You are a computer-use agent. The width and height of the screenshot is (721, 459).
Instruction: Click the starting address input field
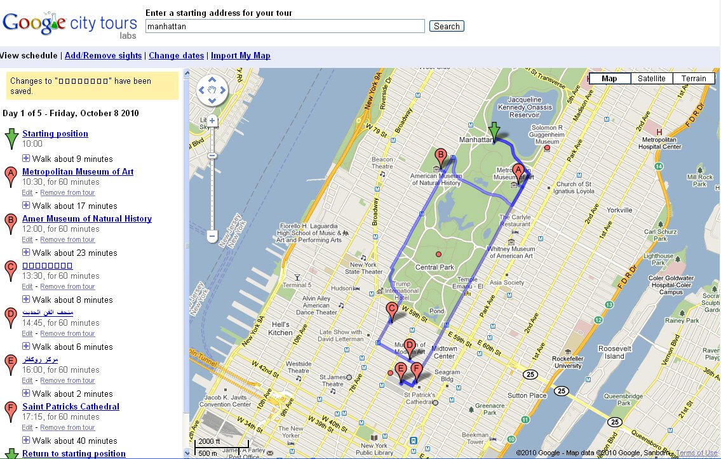point(285,26)
